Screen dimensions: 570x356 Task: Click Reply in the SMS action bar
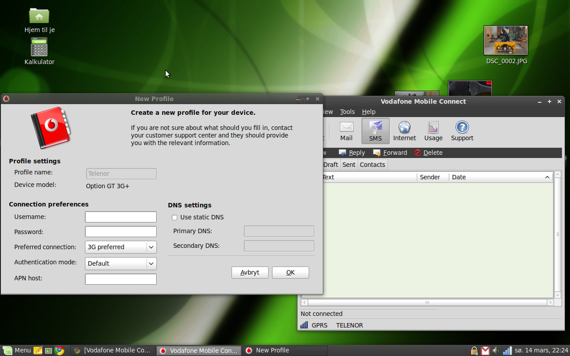(352, 153)
